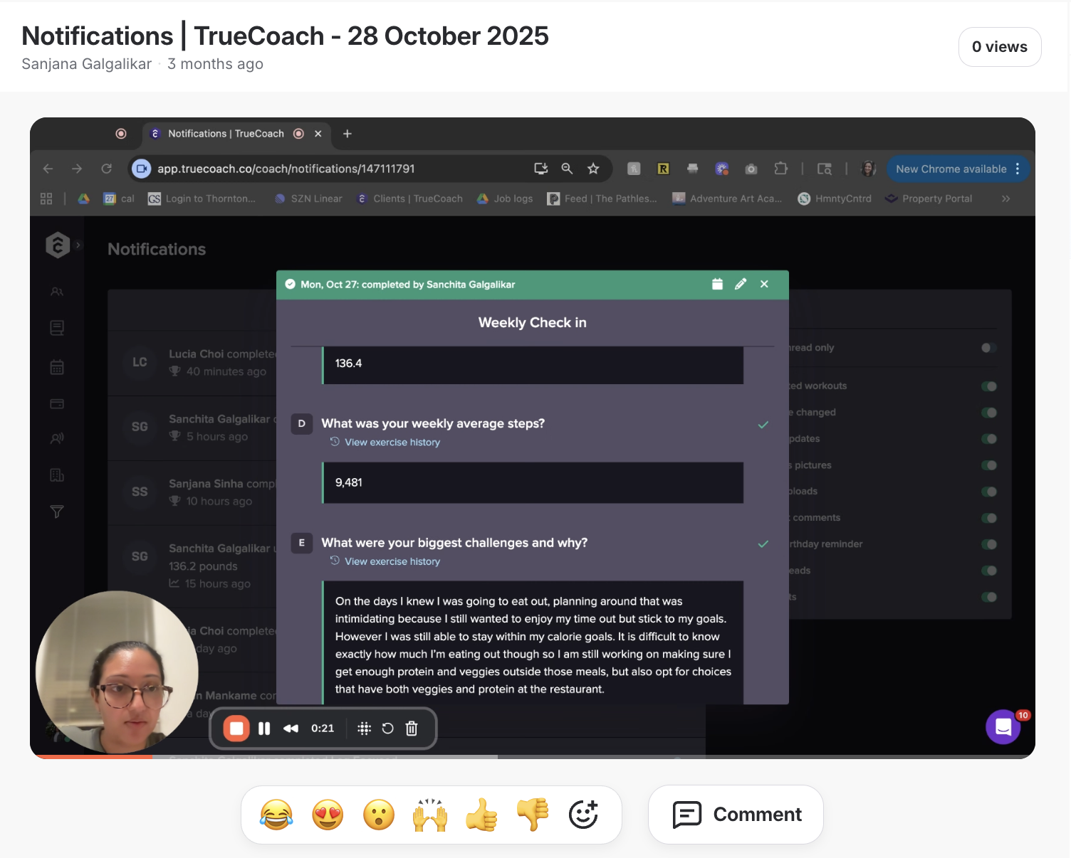Open the SZN Linear bookmark

(308, 198)
